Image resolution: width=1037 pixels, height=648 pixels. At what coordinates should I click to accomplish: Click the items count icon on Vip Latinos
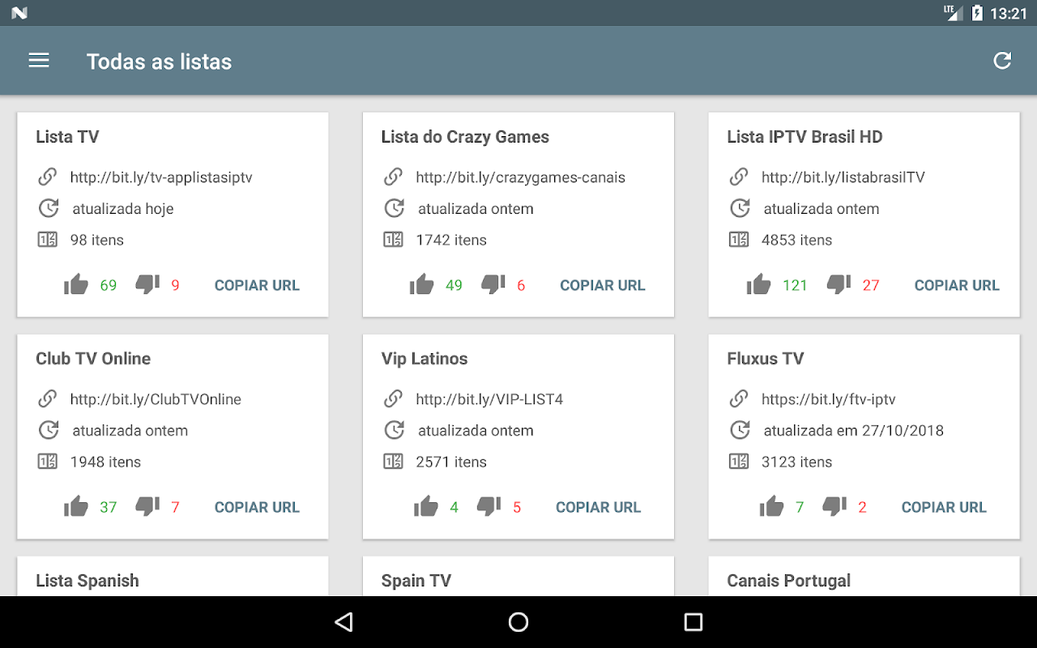[x=393, y=462]
